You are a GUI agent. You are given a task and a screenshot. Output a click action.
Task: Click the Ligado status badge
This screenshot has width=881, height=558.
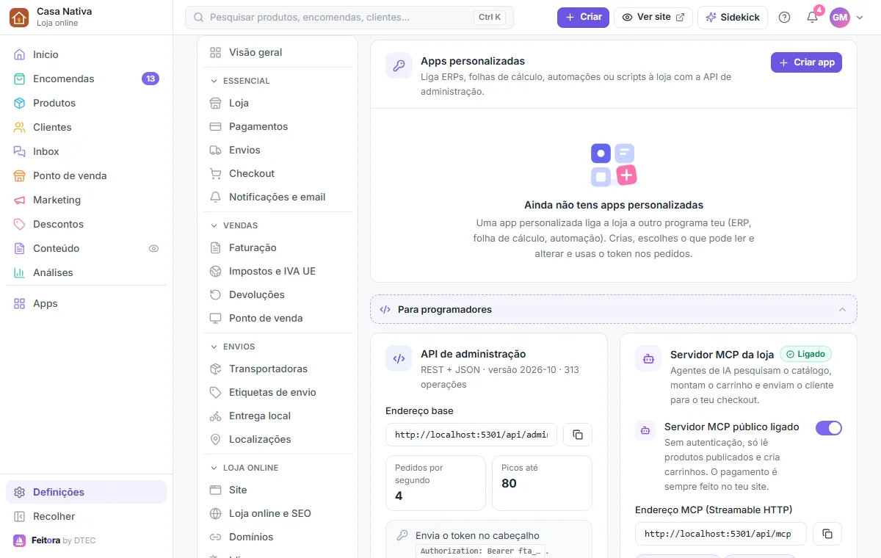pos(805,354)
